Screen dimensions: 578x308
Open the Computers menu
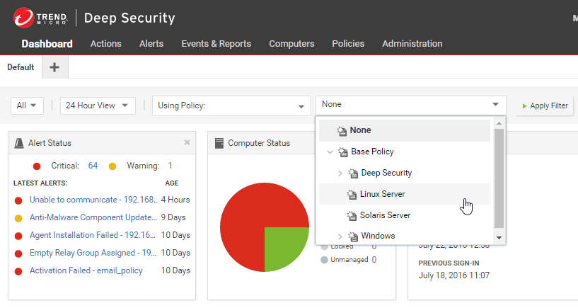(291, 44)
